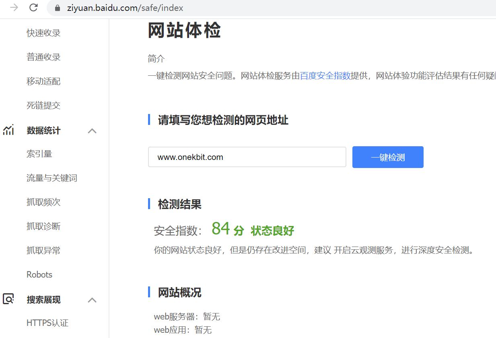Select the website URL input field
This screenshot has height=338, width=496.
pos(247,157)
